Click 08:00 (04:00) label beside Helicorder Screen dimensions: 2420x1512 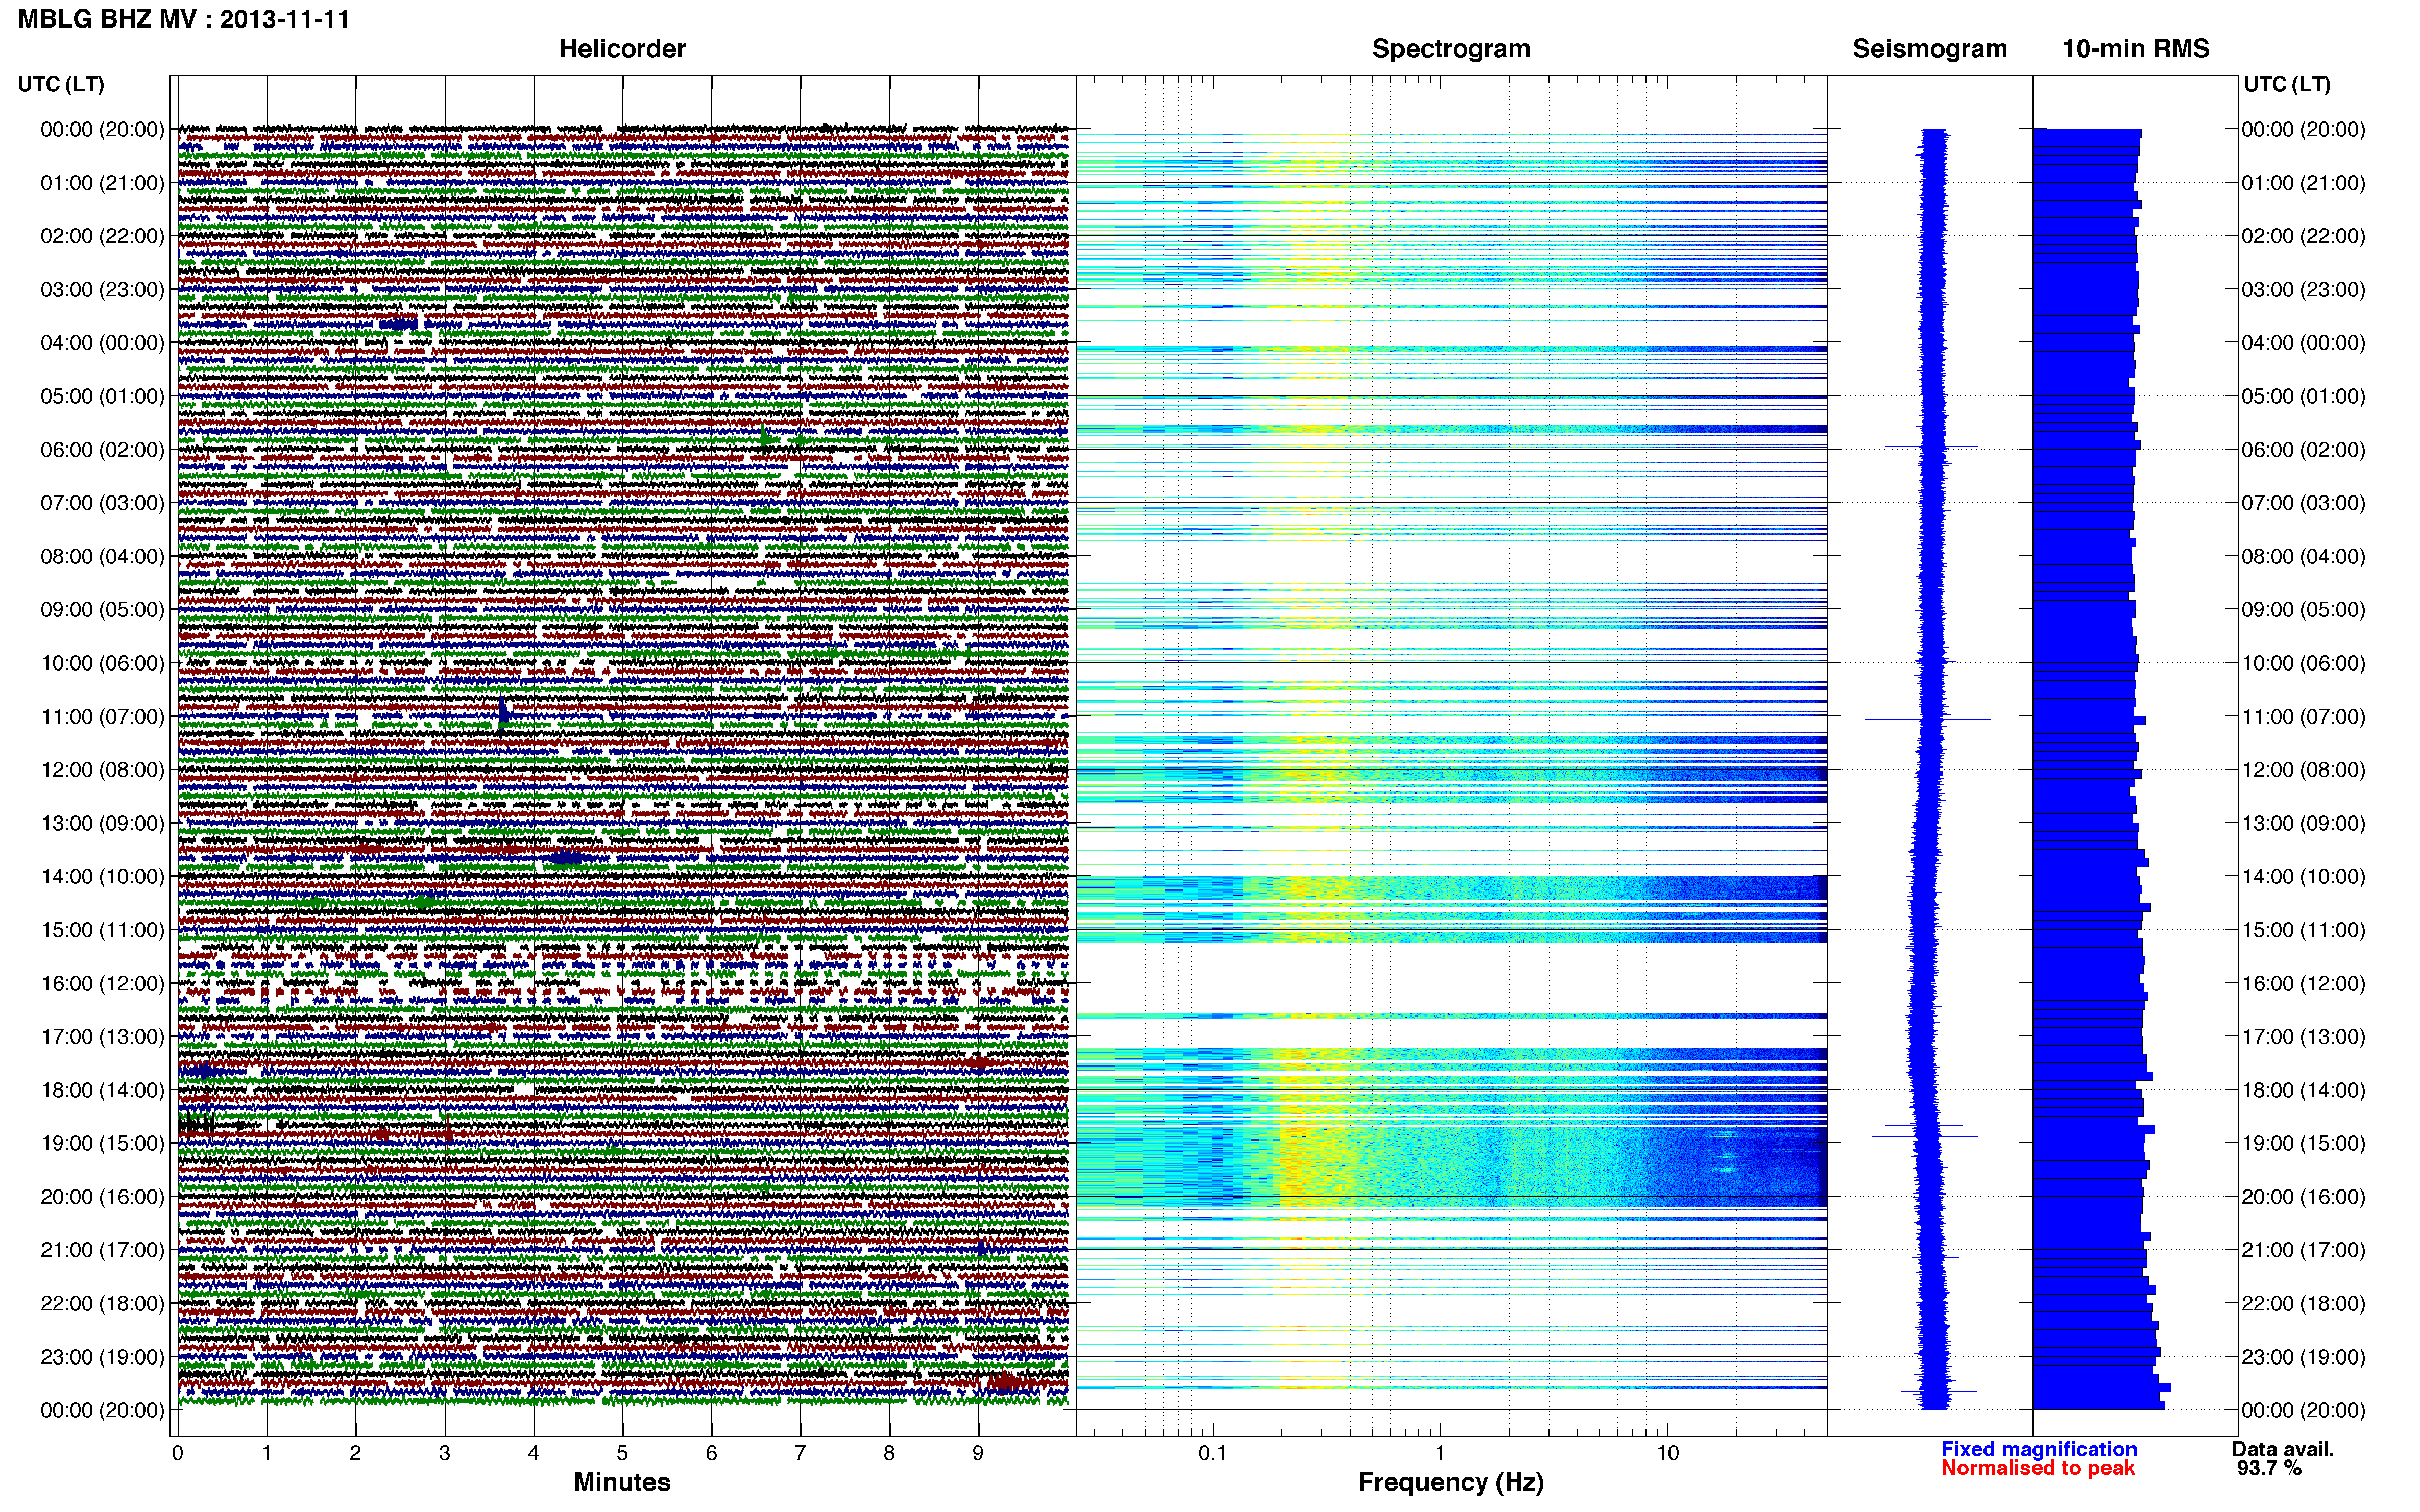[102, 556]
